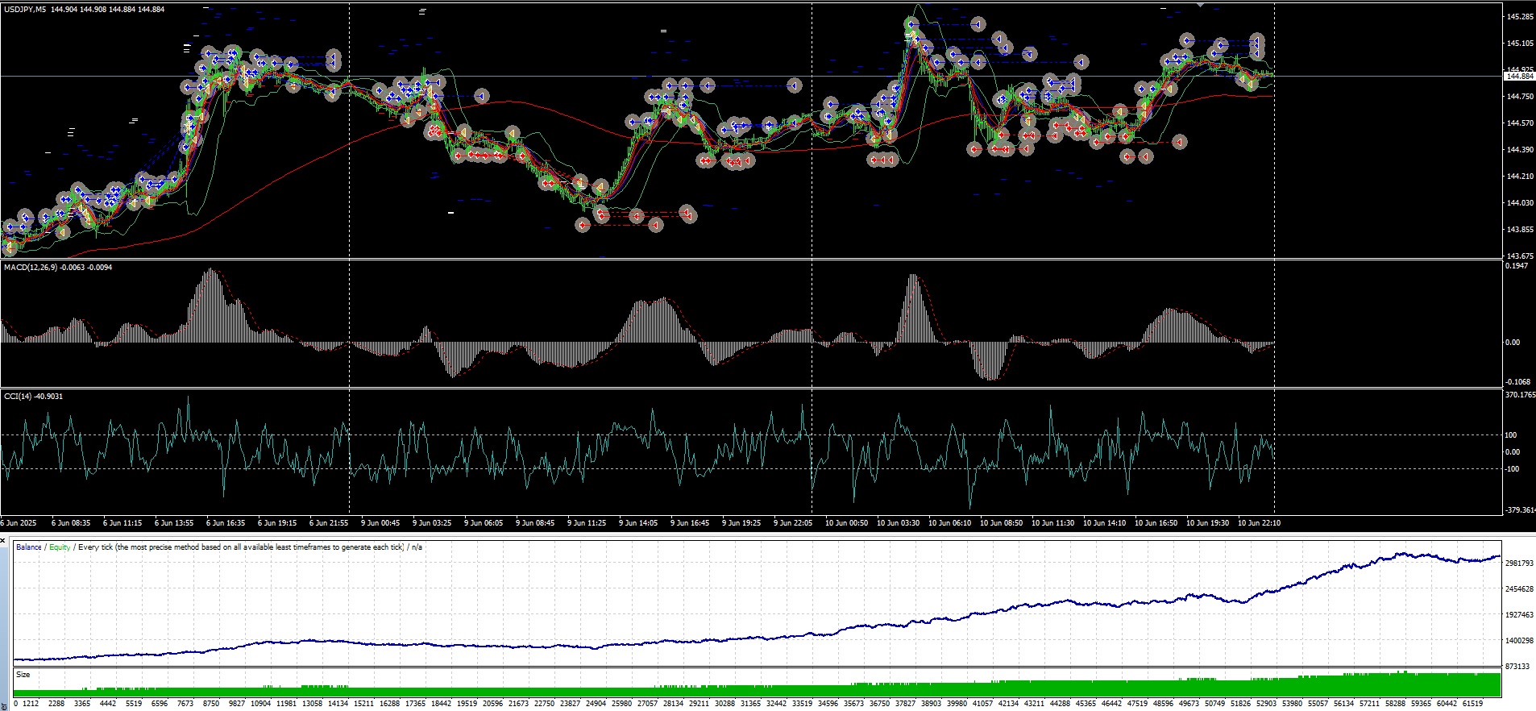The width and height of the screenshot is (1536, 711).
Task: Click the time axis label 10 Jun 00:50
Action: click(846, 523)
